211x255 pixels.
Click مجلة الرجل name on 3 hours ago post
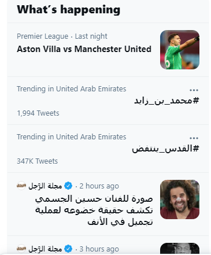[x=45, y=249]
